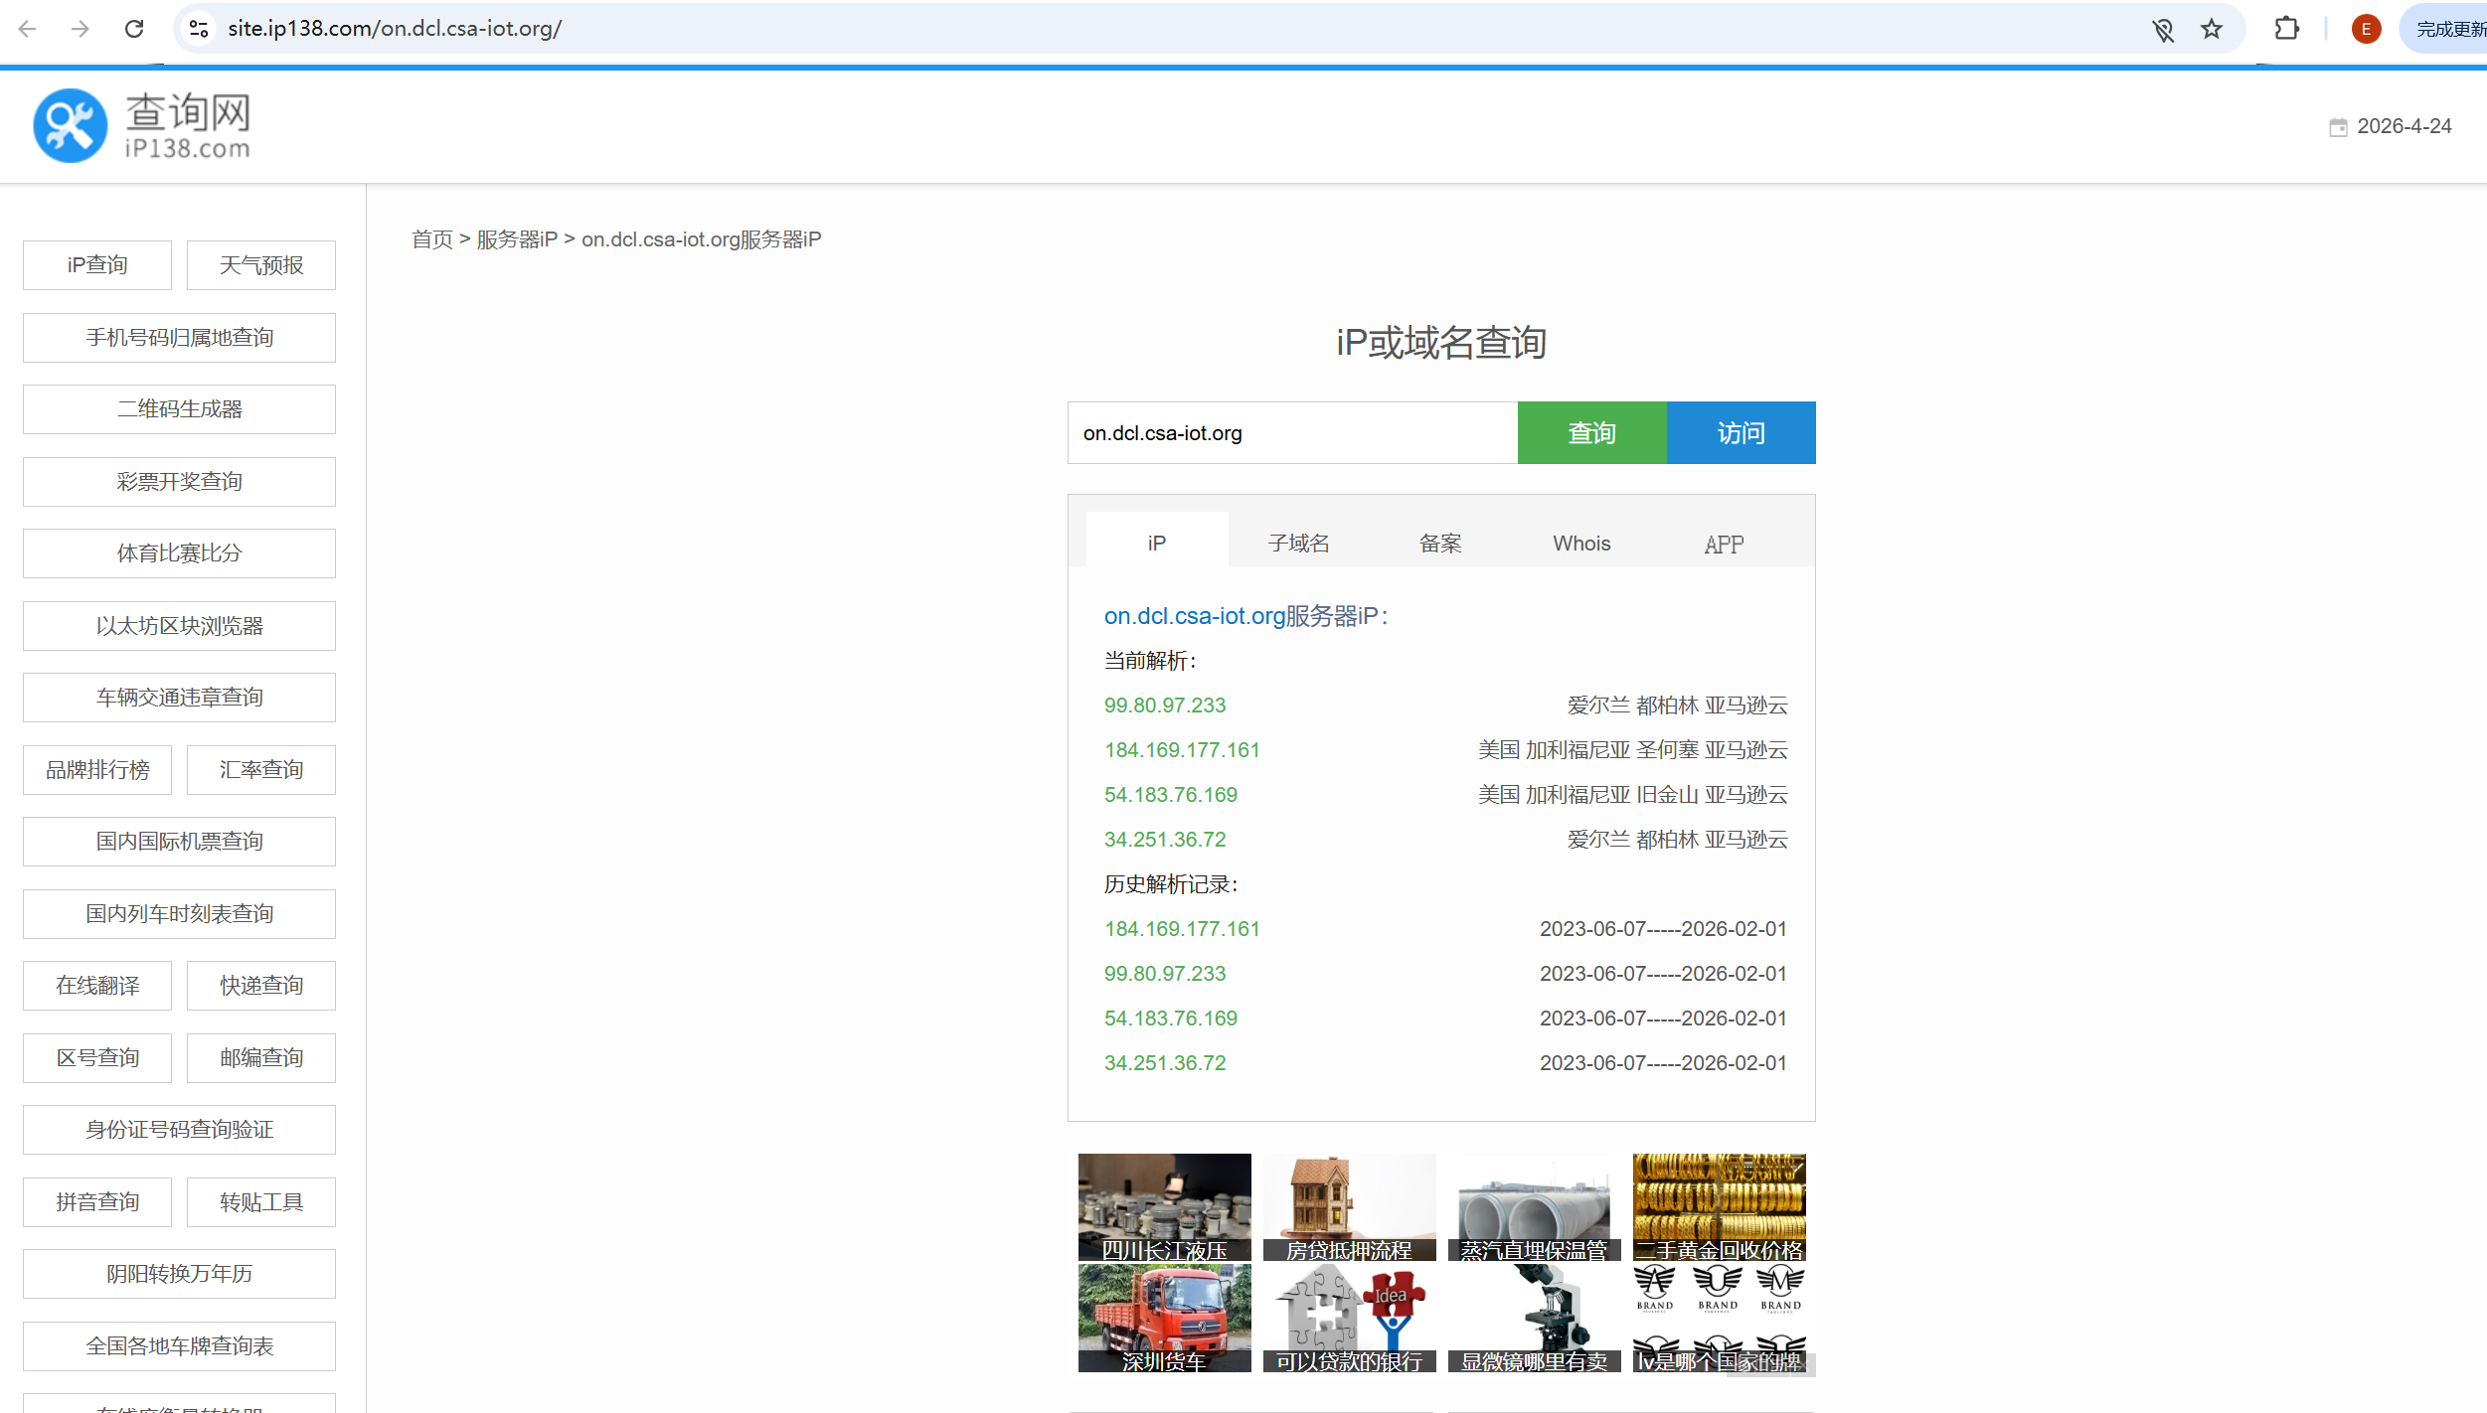Switch to the Whois tab
2487x1413 pixels.
tap(1582, 543)
